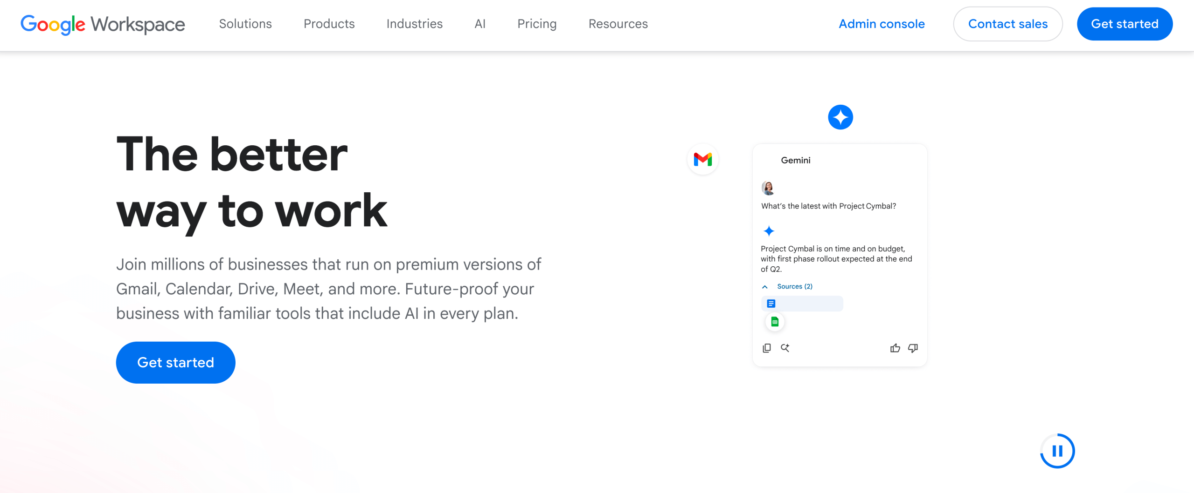Viewport: 1194px width, 493px height.
Task: Click the Contact sales button
Action: click(1008, 24)
